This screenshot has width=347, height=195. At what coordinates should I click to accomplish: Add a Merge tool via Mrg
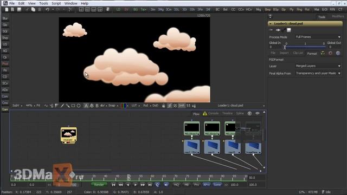point(259,10)
